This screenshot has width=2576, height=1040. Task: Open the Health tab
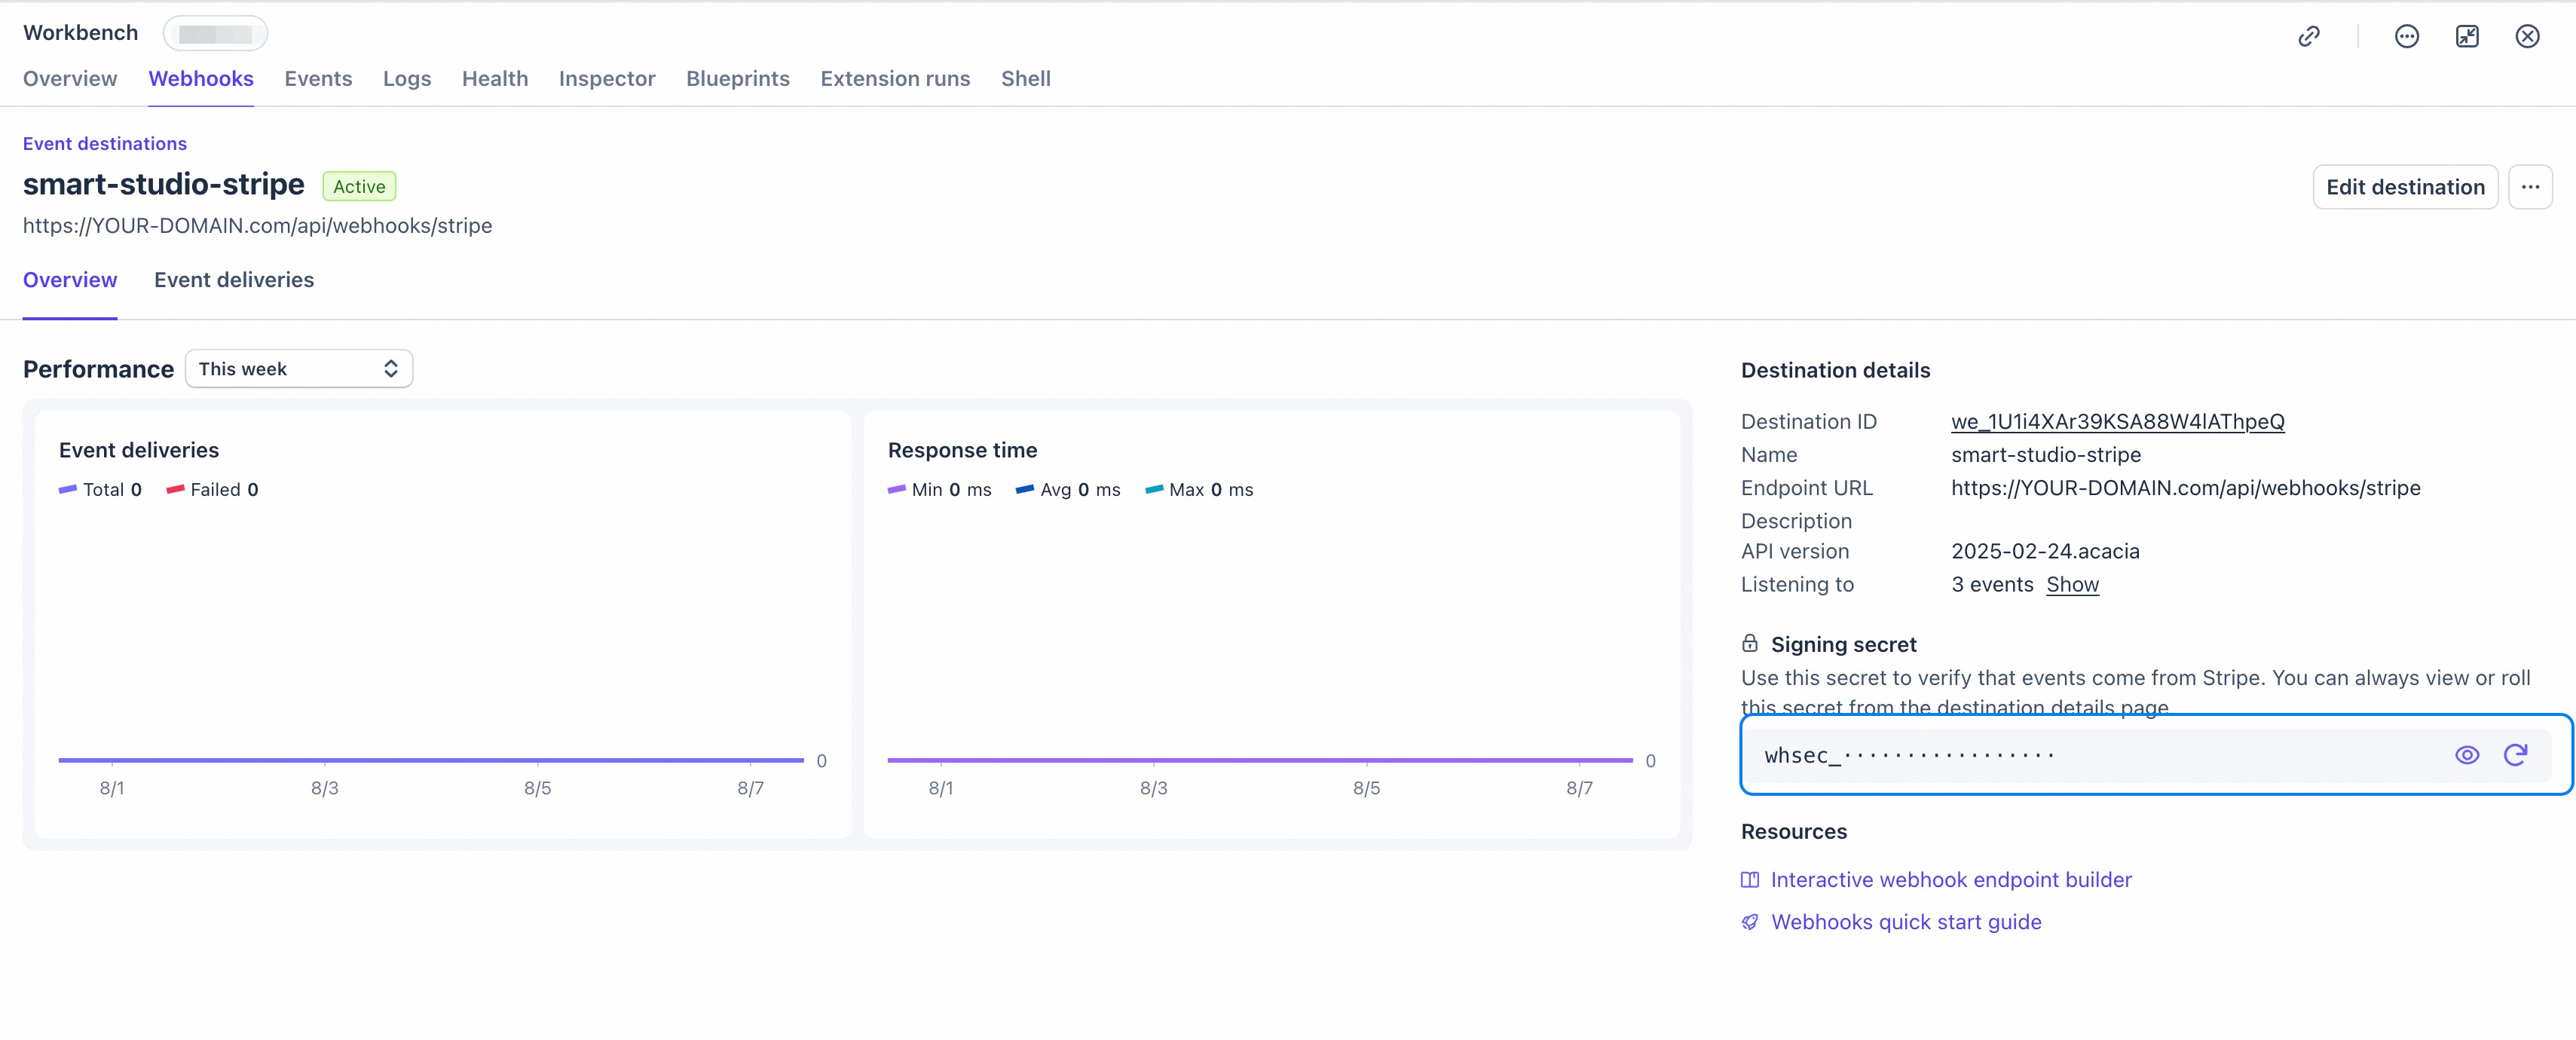tap(495, 79)
